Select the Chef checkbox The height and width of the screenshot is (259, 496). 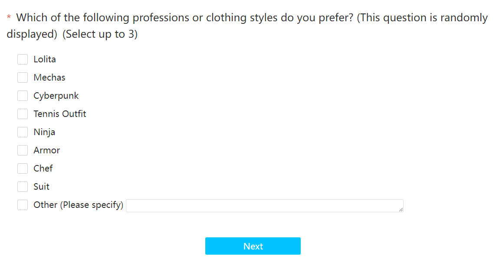[x=23, y=168]
